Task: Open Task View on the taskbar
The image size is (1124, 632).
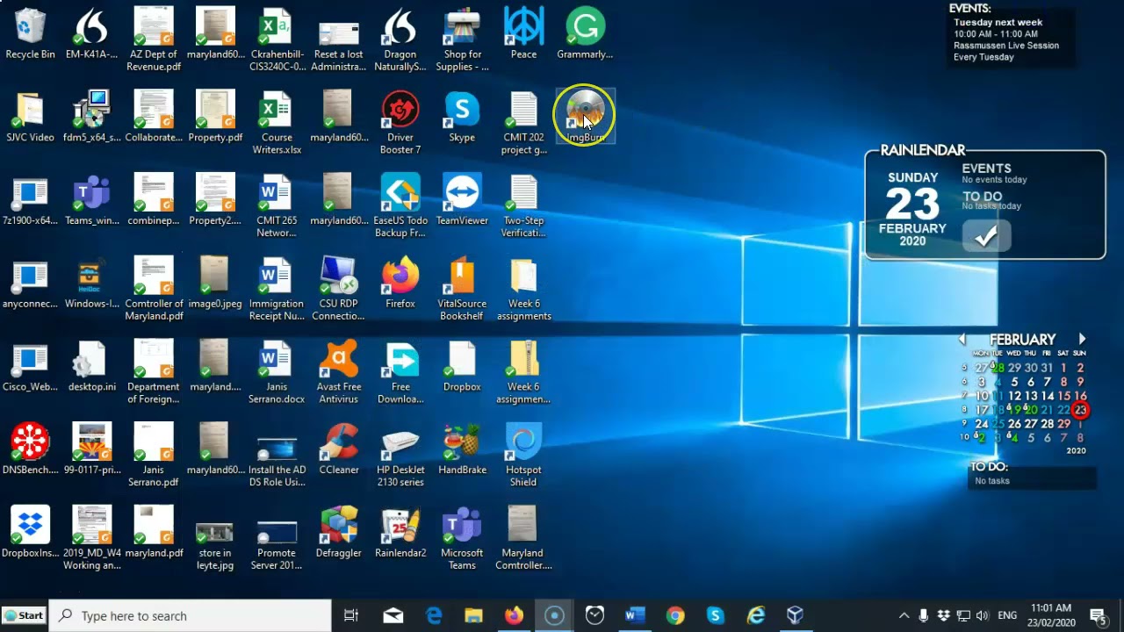Action: click(x=351, y=615)
